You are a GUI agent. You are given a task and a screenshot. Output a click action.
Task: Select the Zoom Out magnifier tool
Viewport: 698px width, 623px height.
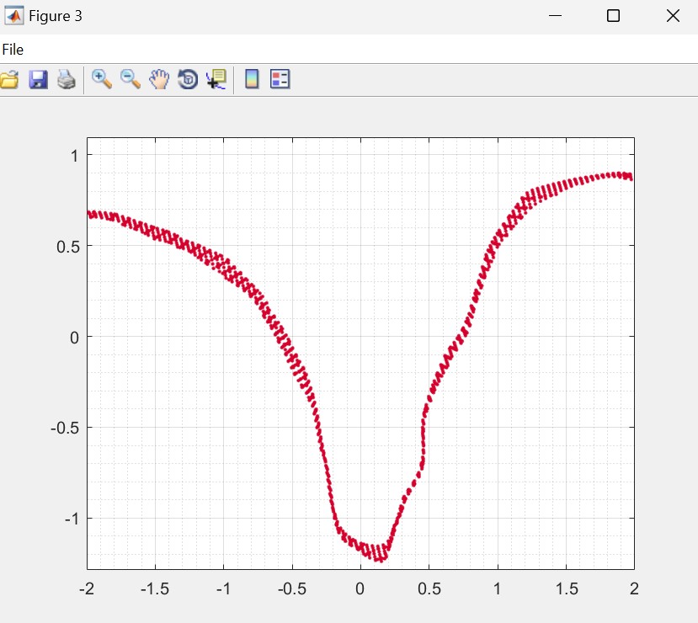131,80
